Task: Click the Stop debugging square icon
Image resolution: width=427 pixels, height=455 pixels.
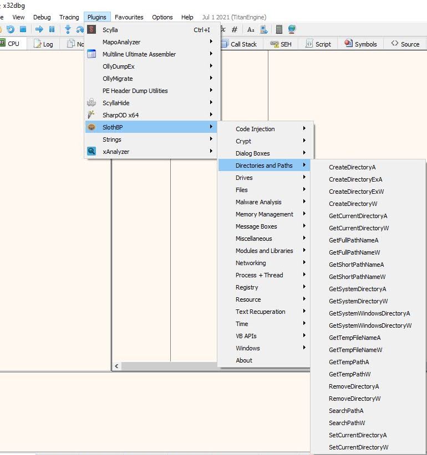Action: point(23,29)
